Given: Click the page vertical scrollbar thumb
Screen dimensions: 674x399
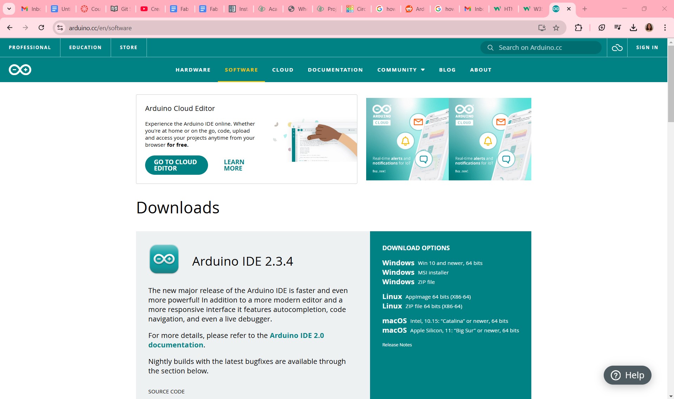Looking at the screenshot, I should (x=670, y=84).
